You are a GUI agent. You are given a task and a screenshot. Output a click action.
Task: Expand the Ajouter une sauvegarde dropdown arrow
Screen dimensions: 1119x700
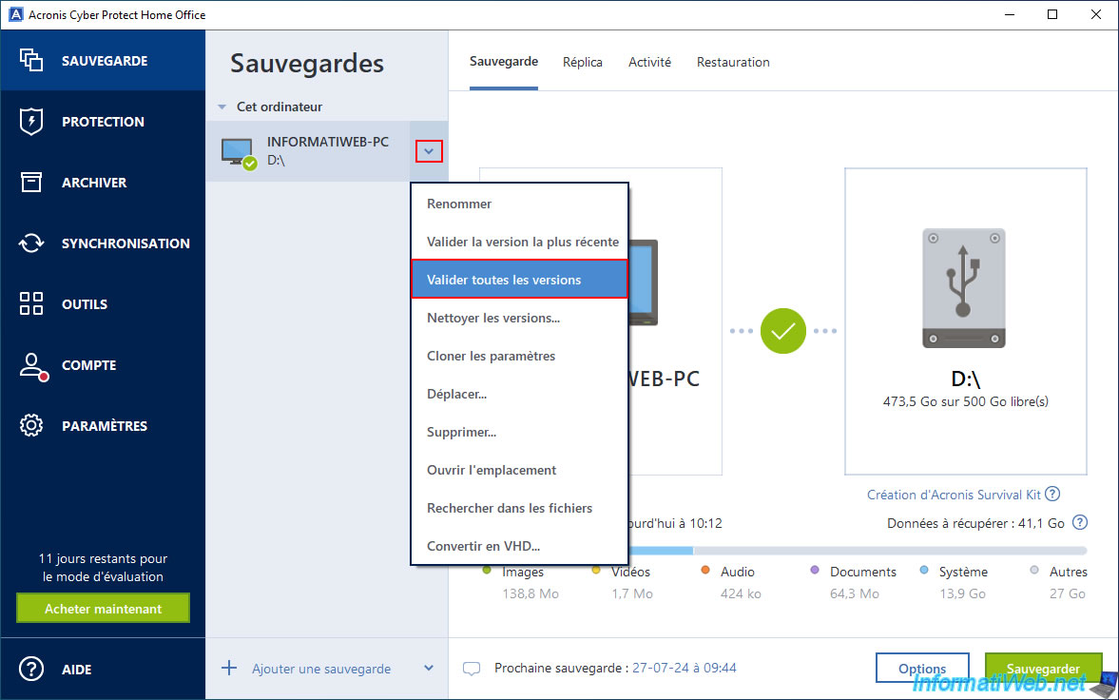tap(428, 669)
